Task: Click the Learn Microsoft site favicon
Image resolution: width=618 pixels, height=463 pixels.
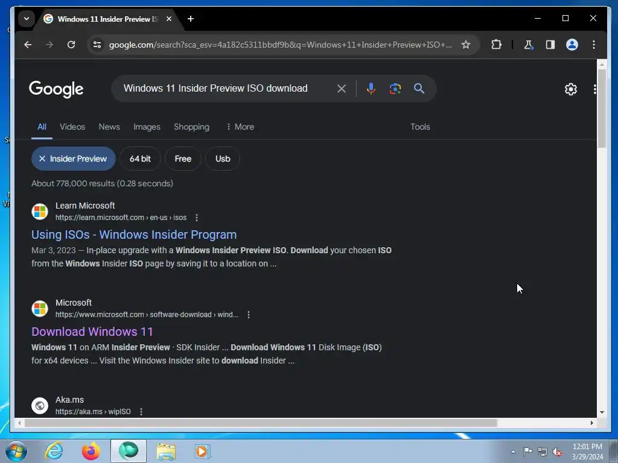Action: point(40,212)
